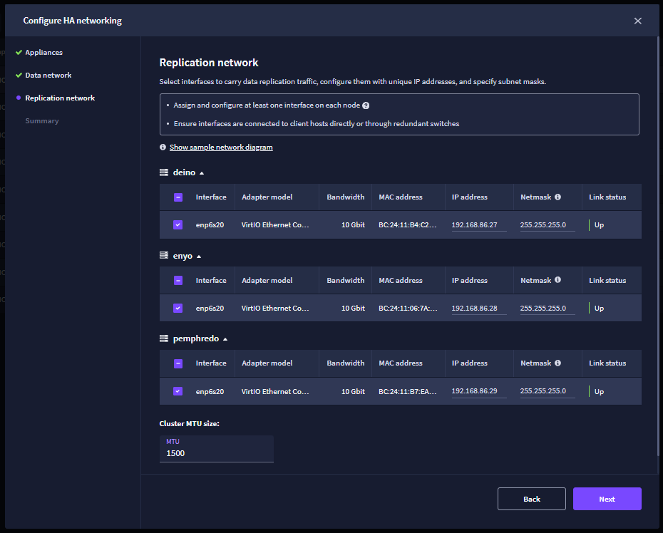Click the dialog vertical scrollbar
The width and height of the screenshot is (663, 533).
[x=658, y=245]
